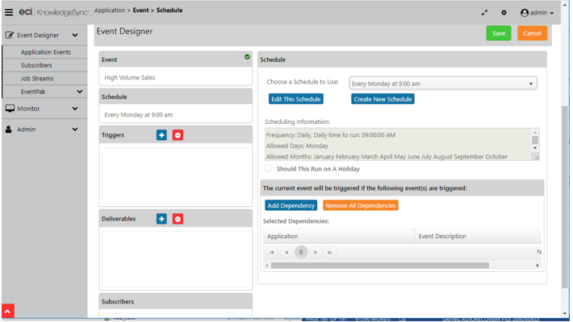Click the page number 0 indicator
This screenshot has width=573, height=322.
301,252
